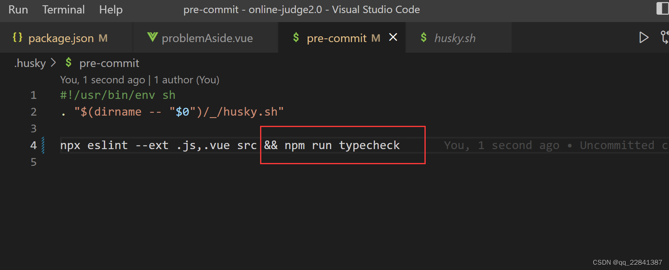Click the "You, 1 second ago" code lens
669x270 pixels.
pyautogui.click(x=103, y=80)
